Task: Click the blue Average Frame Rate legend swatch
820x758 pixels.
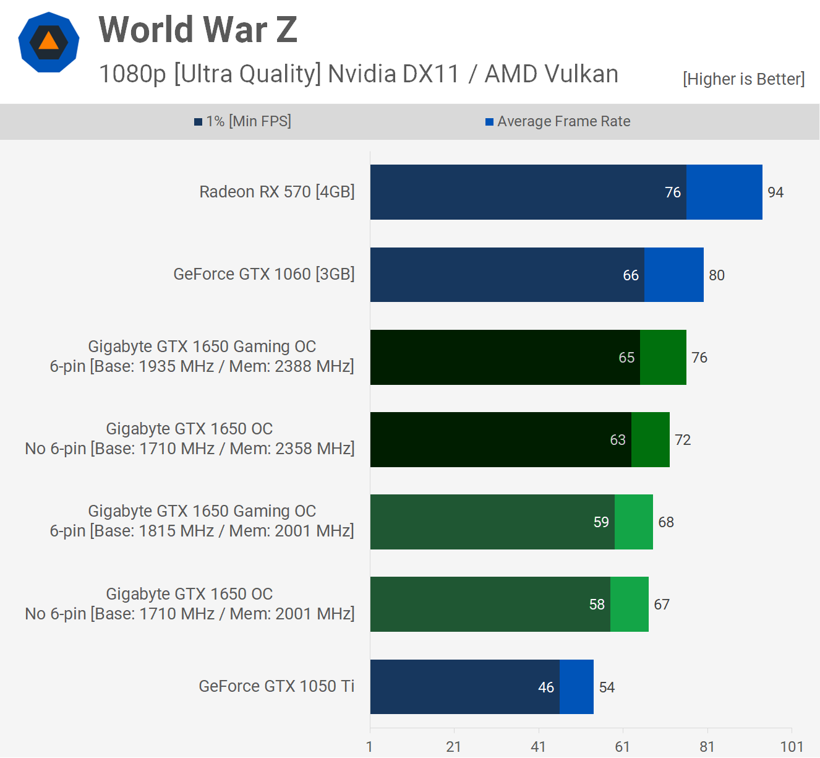Action: (x=489, y=122)
